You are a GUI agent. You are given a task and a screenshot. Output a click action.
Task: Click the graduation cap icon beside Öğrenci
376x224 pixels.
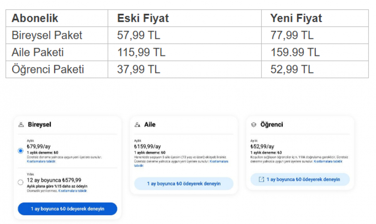pyautogui.click(x=254, y=125)
